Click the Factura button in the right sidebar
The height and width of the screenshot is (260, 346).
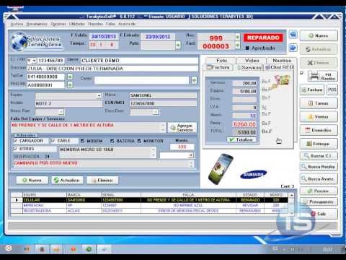tap(312, 90)
